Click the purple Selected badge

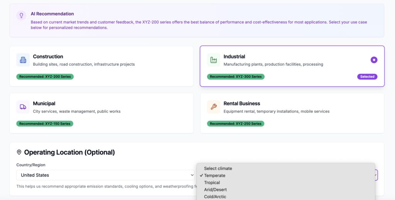[x=367, y=77]
